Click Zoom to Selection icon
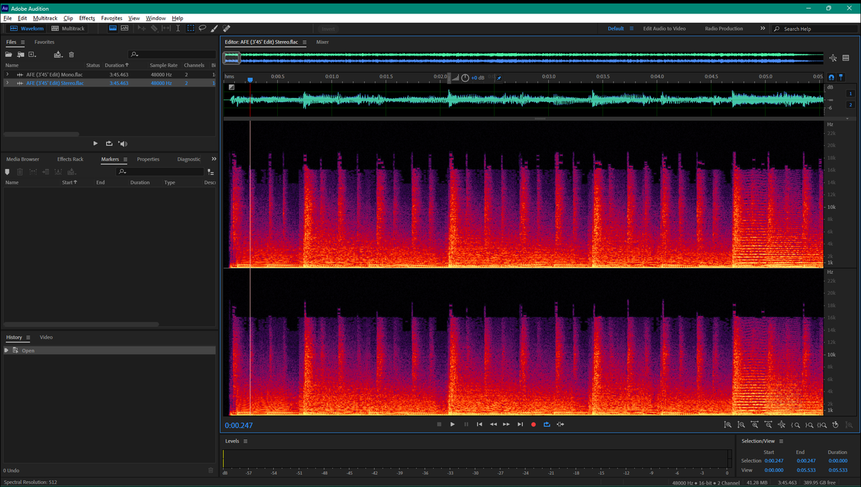This screenshot has width=861, height=487. [x=822, y=425]
